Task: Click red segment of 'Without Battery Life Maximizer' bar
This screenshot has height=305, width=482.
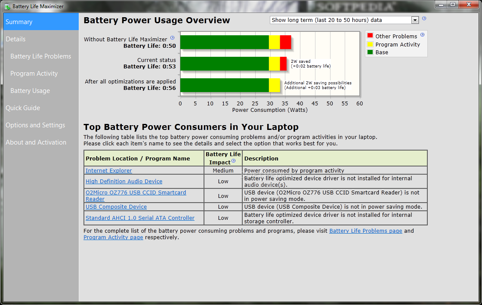Action: (x=286, y=42)
